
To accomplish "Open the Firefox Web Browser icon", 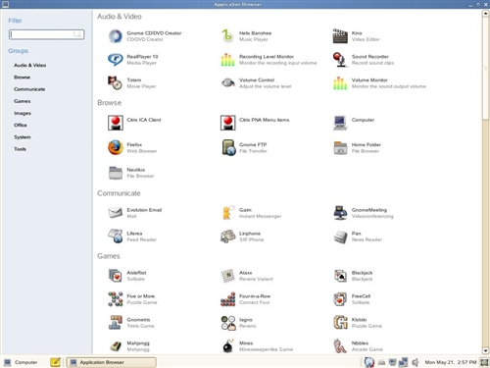I will (x=116, y=147).
